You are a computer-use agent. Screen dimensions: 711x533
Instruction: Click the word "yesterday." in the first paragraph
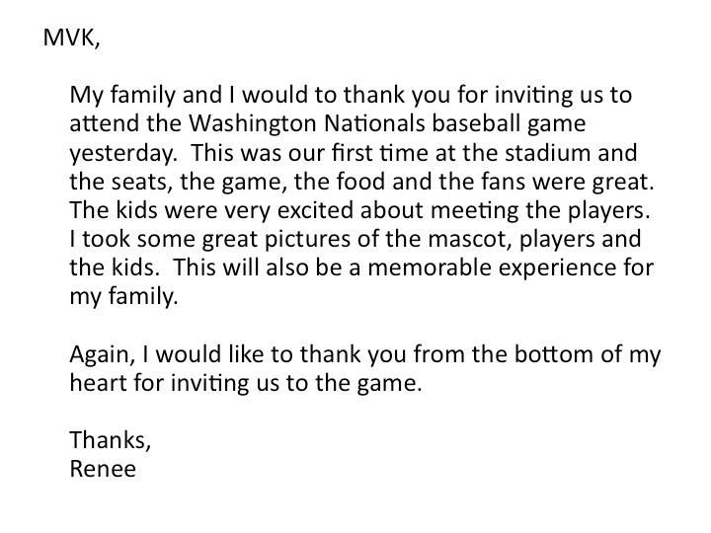point(123,153)
